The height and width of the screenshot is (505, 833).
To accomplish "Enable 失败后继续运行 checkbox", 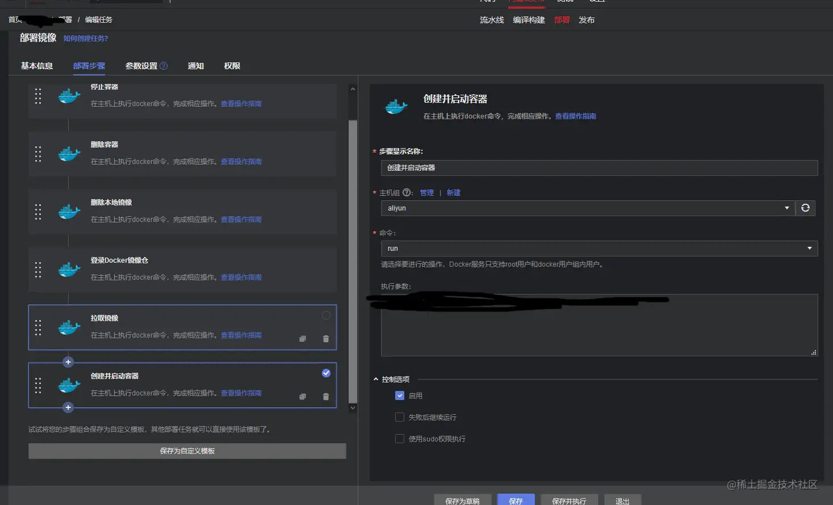I will (x=400, y=417).
